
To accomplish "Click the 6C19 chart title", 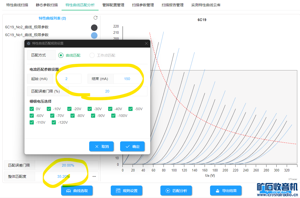I will click(202, 20).
